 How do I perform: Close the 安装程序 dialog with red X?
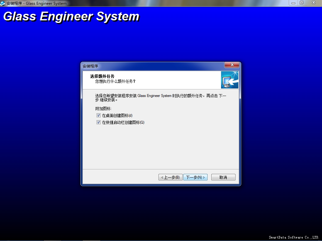[x=232, y=65]
